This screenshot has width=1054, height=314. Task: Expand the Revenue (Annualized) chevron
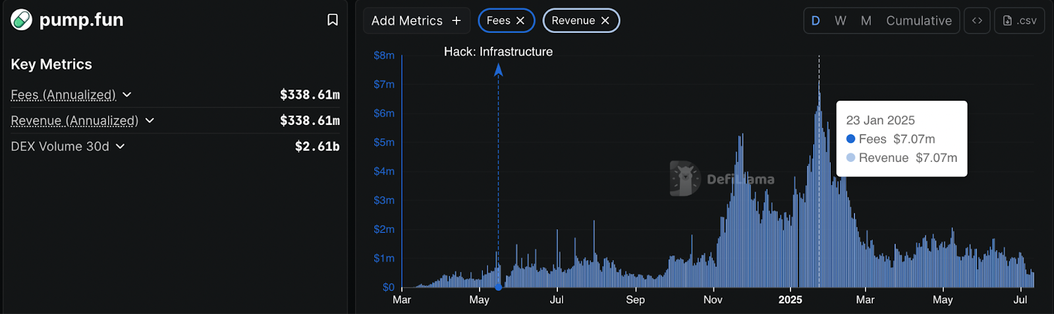tap(150, 120)
